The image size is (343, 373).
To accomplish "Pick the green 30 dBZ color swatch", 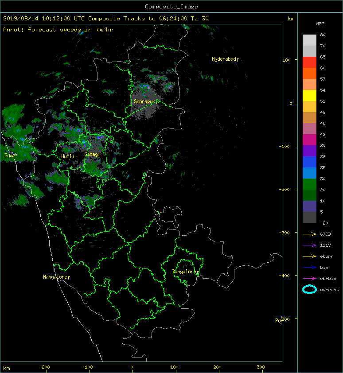I will [x=309, y=184].
